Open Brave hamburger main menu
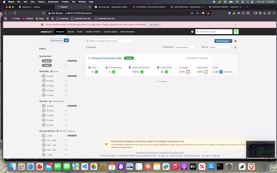 click(x=274, y=13)
